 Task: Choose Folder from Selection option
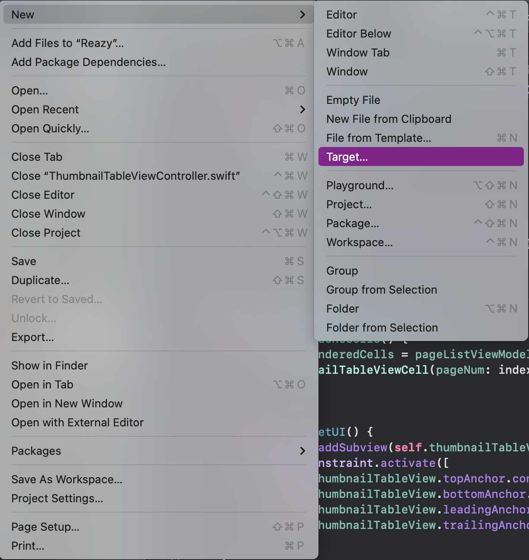click(x=382, y=328)
